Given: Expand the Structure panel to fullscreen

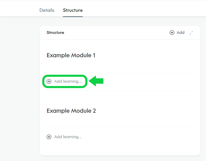Looking at the screenshot, I should pos(191,33).
